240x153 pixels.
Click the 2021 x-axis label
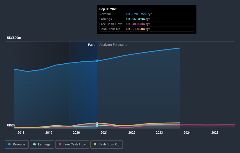click(104, 133)
